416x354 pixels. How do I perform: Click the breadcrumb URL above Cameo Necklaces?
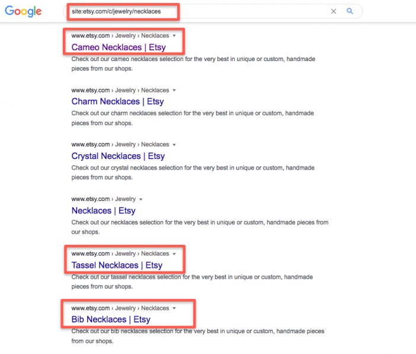point(120,36)
